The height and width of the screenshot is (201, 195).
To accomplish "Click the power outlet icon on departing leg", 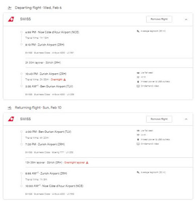I will click(138, 82).
